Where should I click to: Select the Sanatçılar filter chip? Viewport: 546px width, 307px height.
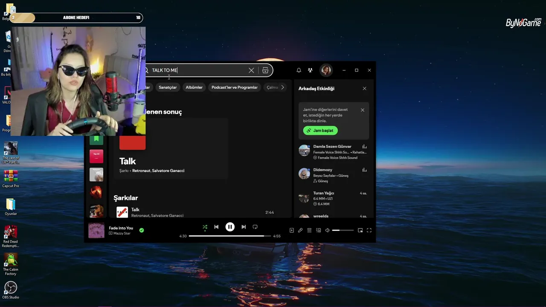pyautogui.click(x=168, y=87)
